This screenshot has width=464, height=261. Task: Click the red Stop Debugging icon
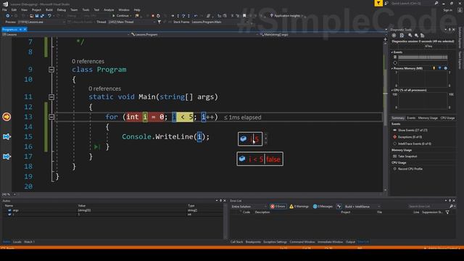(153, 16)
